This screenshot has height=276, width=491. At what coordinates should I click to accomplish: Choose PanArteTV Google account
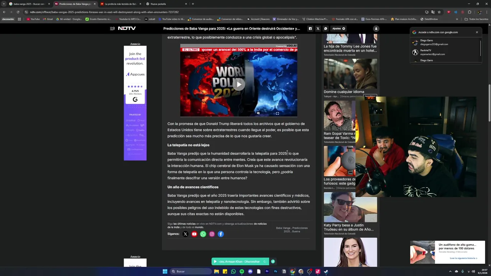[446, 52]
